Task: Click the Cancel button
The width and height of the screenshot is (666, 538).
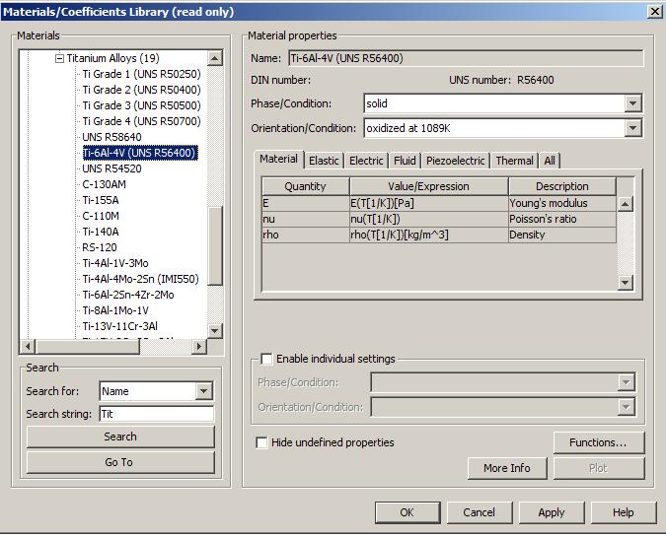Action: click(x=480, y=512)
